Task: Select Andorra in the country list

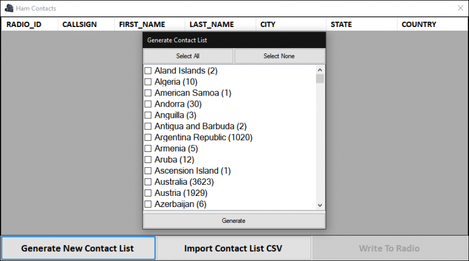Action: point(148,104)
